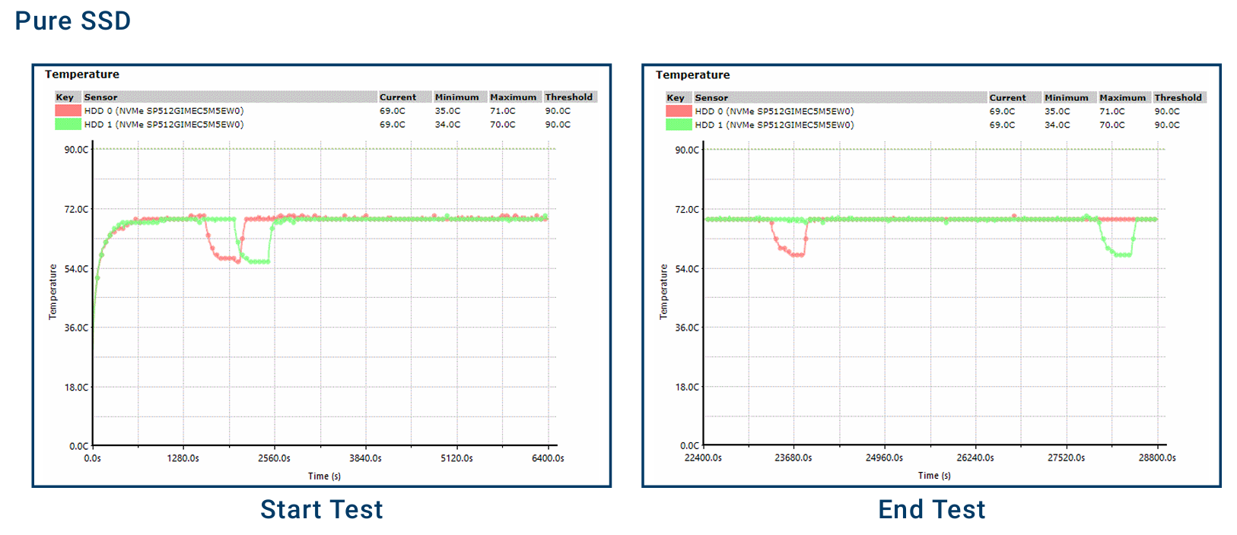The width and height of the screenshot is (1237, 535).
Task: Click the green HDD 1 swatch in Start Test chart
Action: [68, 125]
